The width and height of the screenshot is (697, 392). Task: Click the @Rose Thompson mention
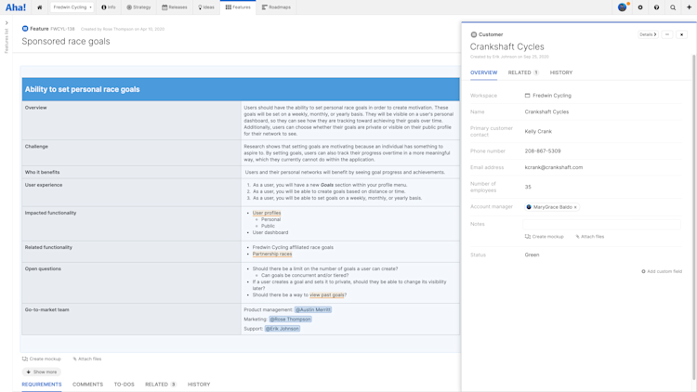[290, 320]
